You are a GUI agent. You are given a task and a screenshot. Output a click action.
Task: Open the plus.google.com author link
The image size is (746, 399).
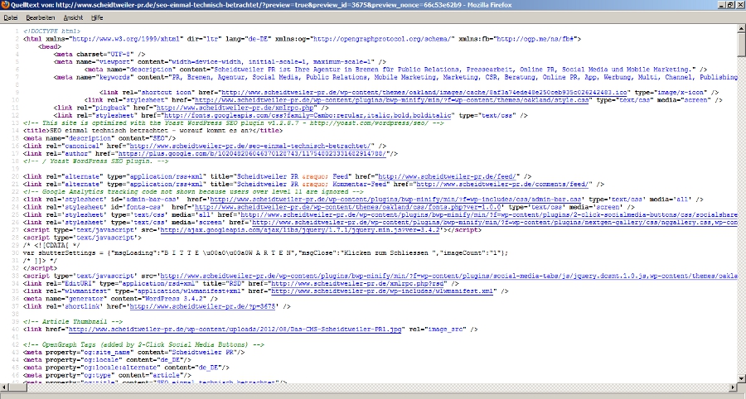click(x=253, y=153)
